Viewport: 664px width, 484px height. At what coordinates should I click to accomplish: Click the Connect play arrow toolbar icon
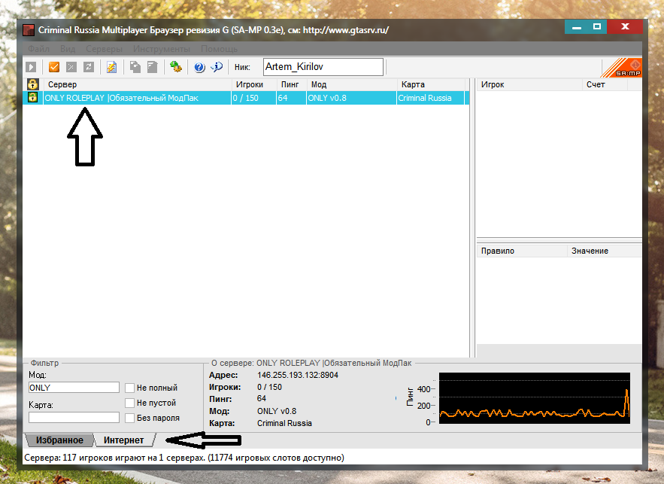[31, 67]
